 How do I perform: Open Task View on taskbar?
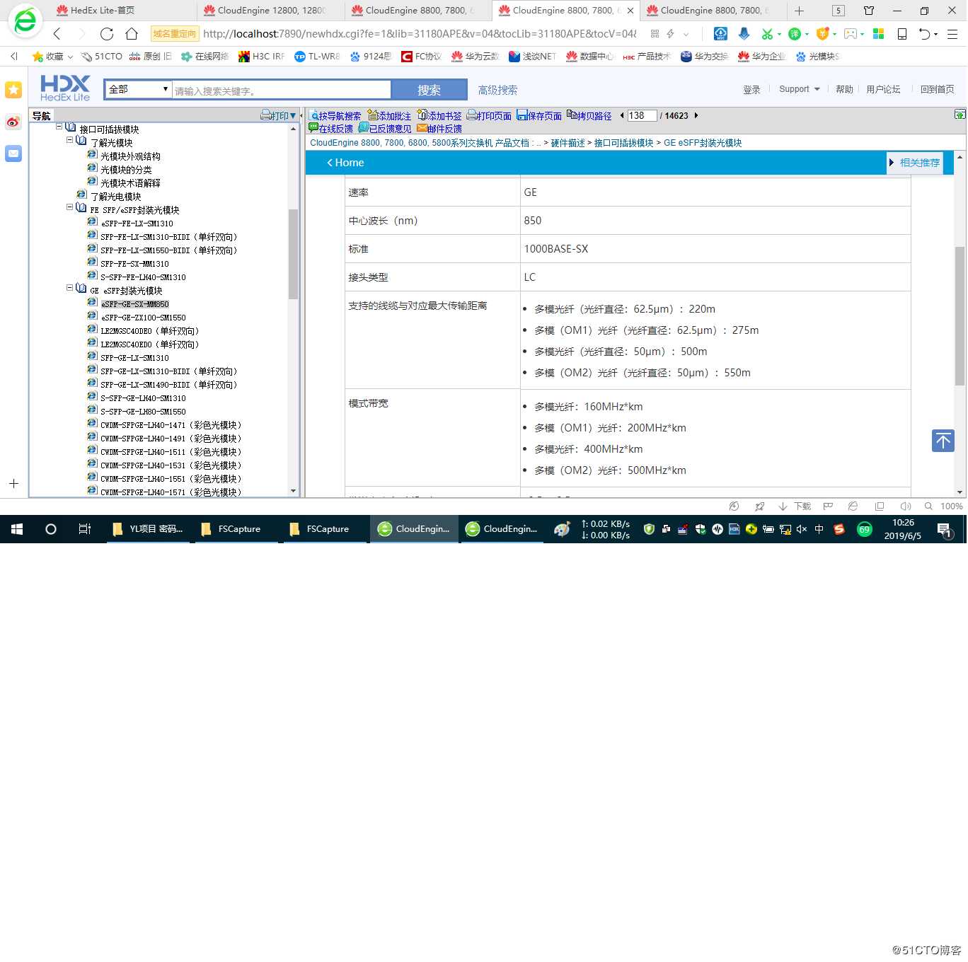click(84, 529)
